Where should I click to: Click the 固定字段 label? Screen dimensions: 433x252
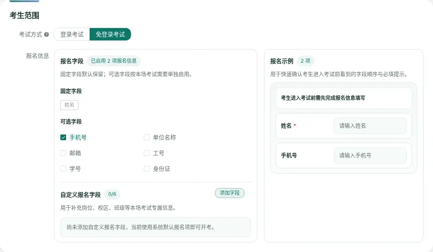coord(71,91)
